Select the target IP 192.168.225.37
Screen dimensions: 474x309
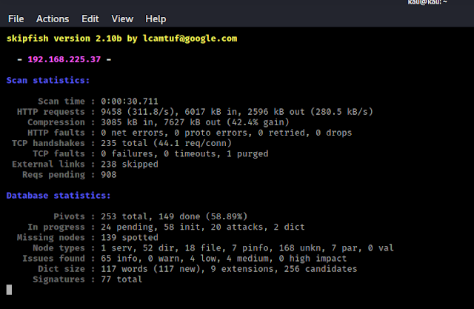64,59
